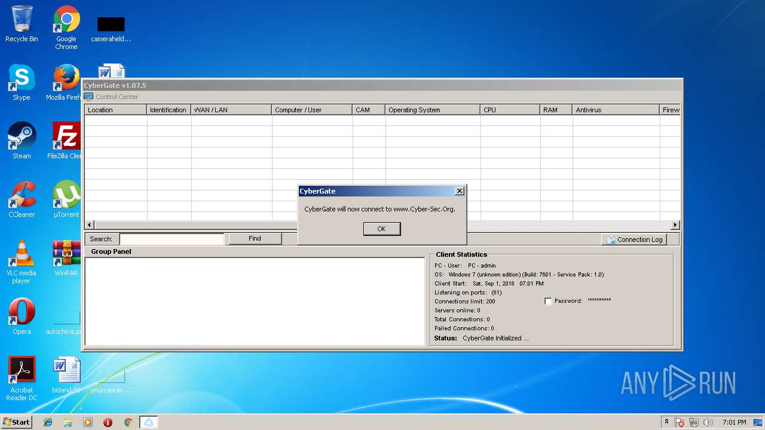Image resolution: width=765 pixels, height=430 pixels.
Task: Select the bidand.rtf document icon
Action: click(x=66, y=375)
